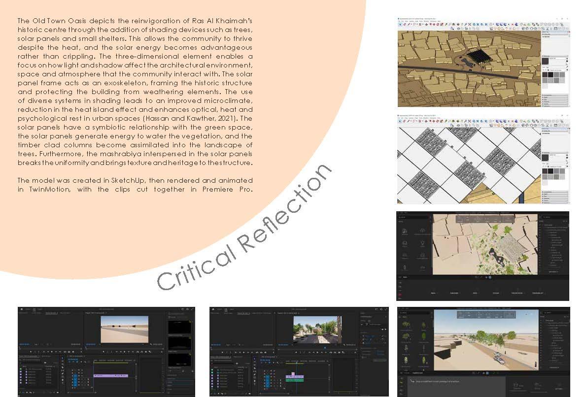Open the Lights bulb category in top-down Twinmotion window
The width and height of the screenshot is (587, 397).
click(422, 244)
